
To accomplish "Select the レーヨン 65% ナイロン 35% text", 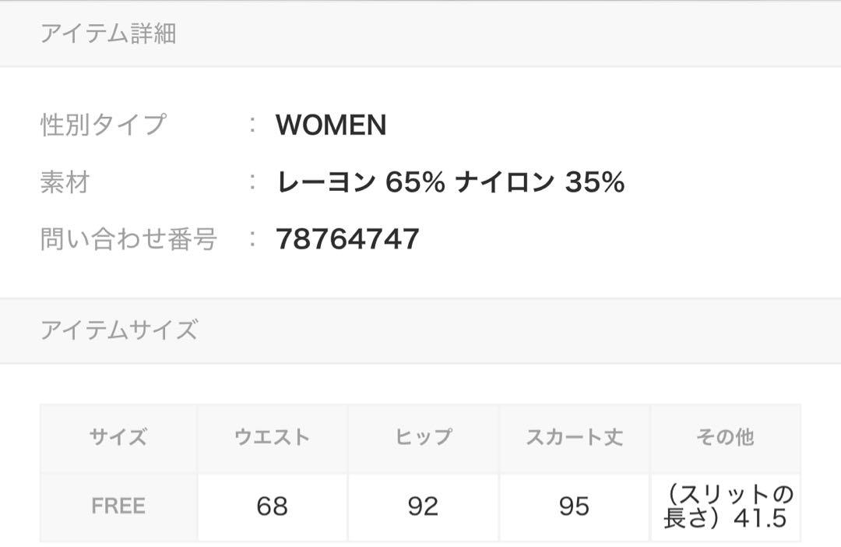I will coord(451,182).
